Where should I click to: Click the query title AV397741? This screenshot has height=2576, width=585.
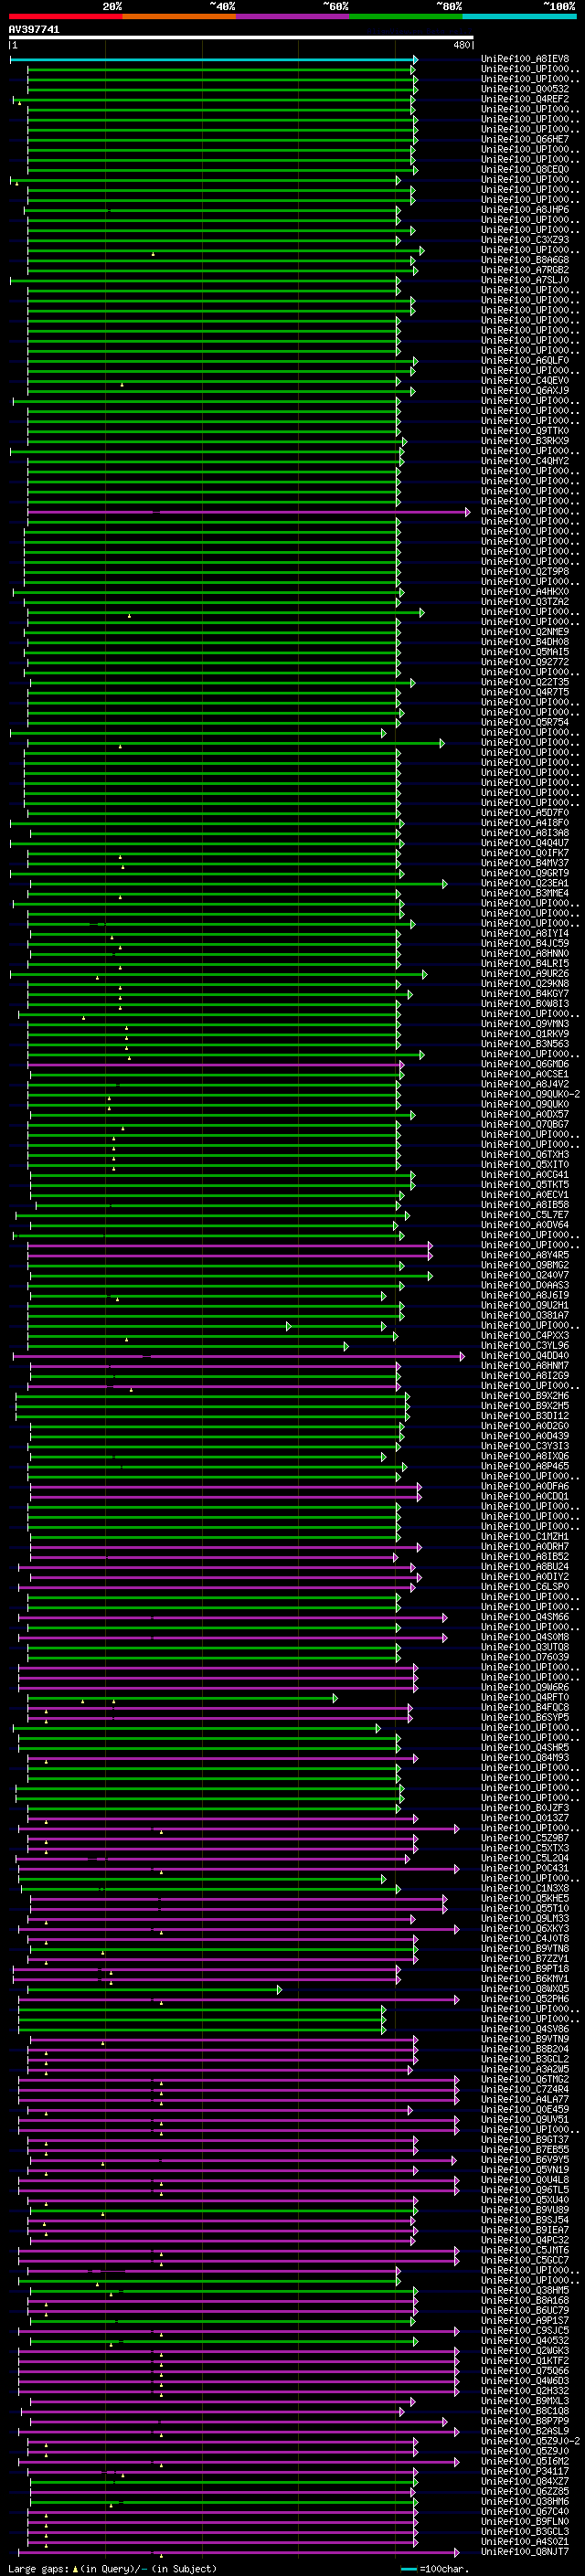tap(34, 30)
